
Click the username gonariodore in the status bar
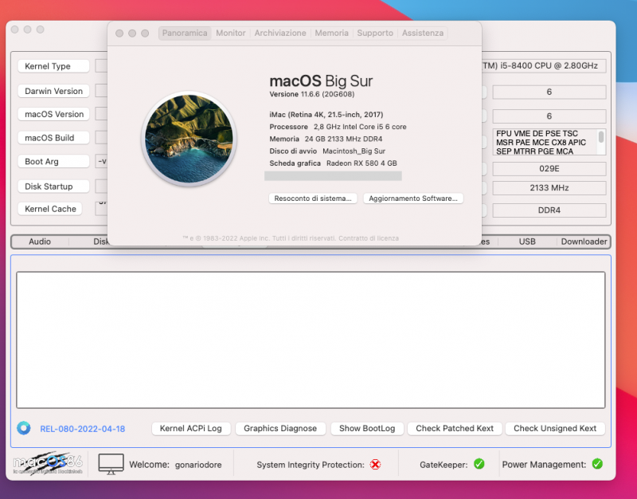click(x=198, y=465)
